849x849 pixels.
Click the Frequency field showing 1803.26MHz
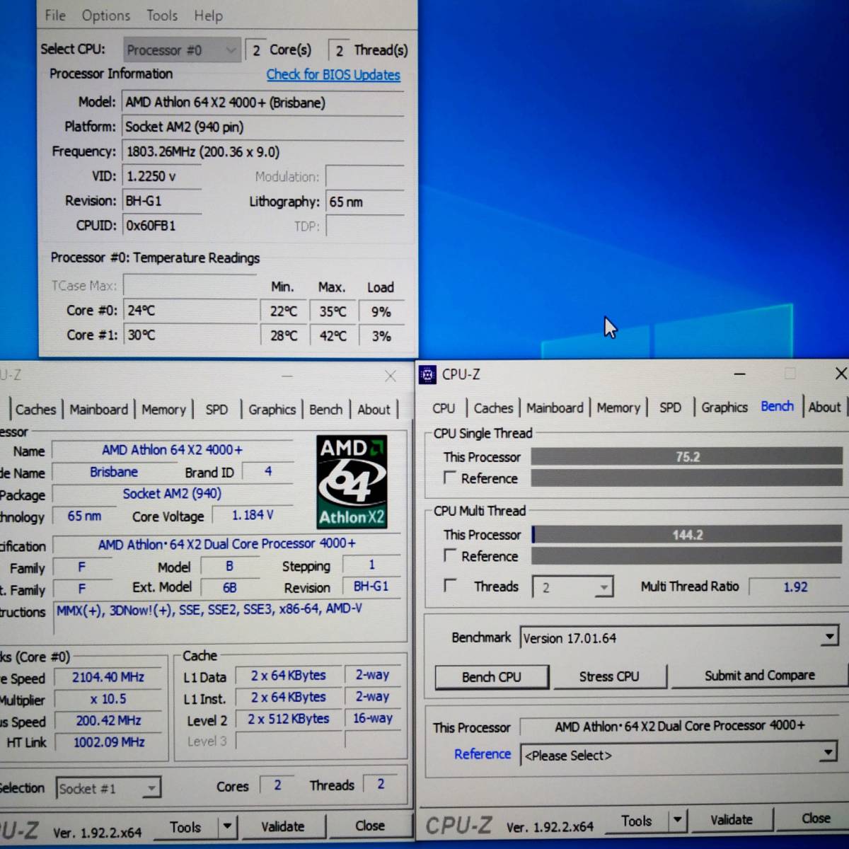coord(263,151)
